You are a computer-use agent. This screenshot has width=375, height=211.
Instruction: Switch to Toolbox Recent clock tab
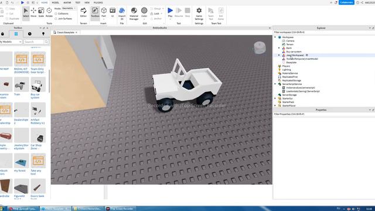click(x=30, y=34)
